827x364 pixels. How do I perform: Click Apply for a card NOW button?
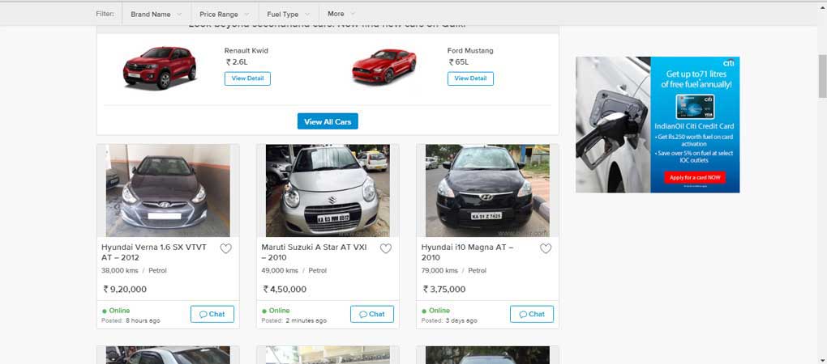(x=695, y=177)
